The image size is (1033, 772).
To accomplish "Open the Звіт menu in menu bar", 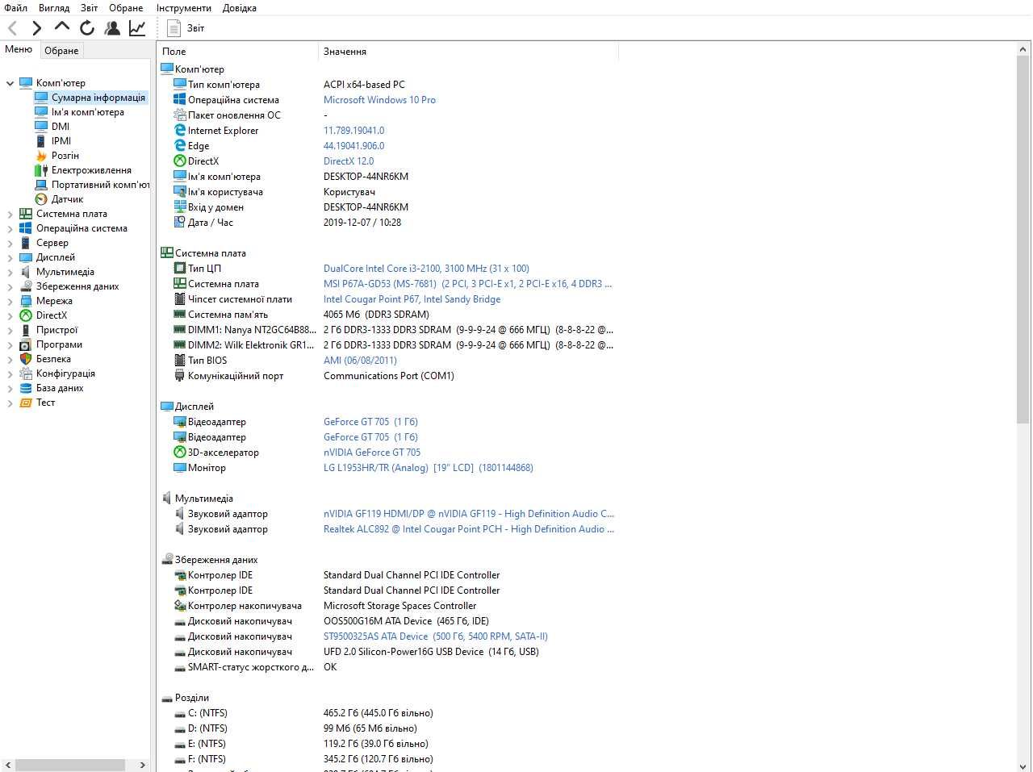I will [x=90, y=7].
